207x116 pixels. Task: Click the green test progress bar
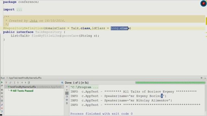tap(170, 82)
